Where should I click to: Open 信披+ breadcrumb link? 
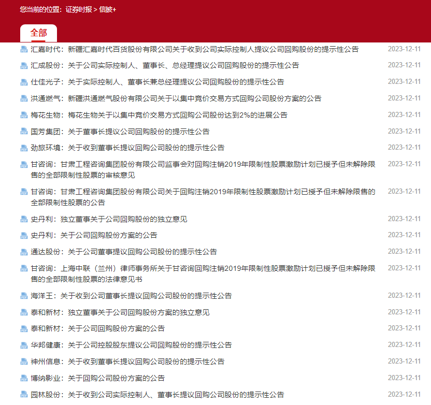point(108,9)
